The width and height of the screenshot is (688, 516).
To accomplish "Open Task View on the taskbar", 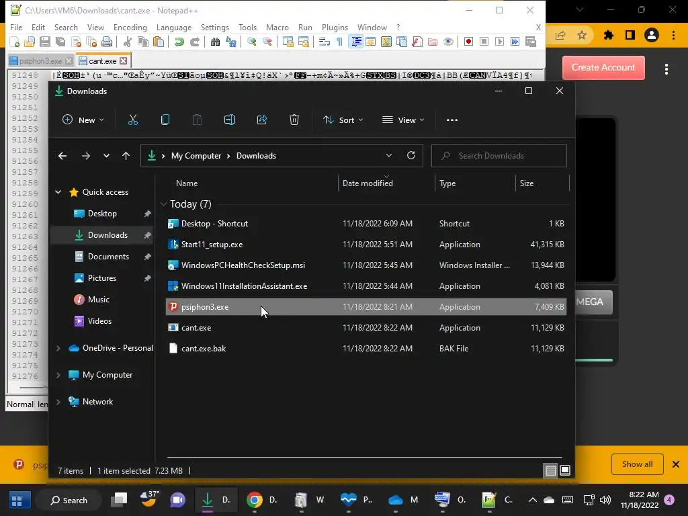I will tap(118, 500).
